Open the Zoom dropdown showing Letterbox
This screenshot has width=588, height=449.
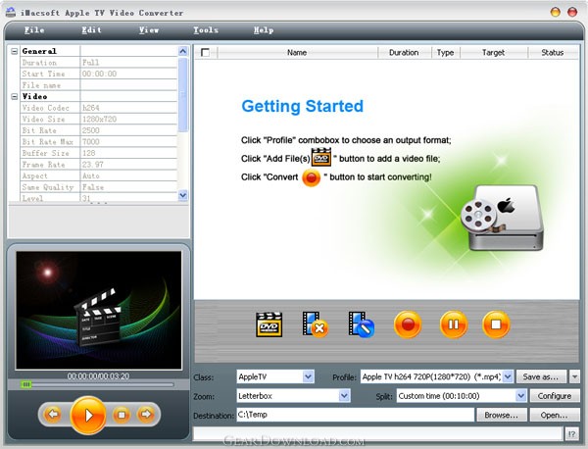[x=344, y=396]
